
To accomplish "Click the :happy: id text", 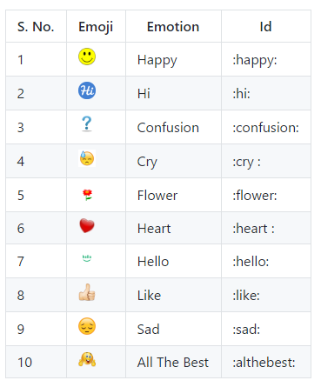I will [x=255, y=60].
